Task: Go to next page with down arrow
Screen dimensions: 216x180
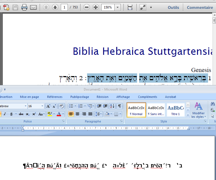Action: 55,7
